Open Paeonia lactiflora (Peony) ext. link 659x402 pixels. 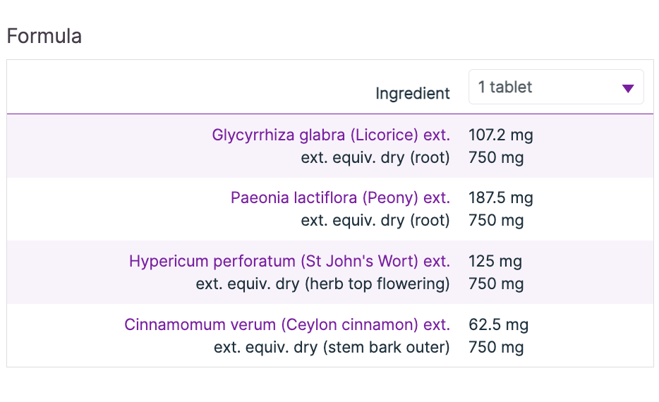340,198
